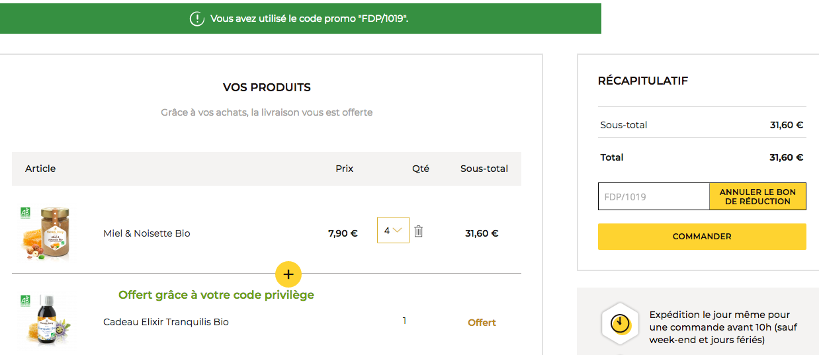819x355 pixels.
Task: Click the yellow plus circle icon
Action: point(288,274)
